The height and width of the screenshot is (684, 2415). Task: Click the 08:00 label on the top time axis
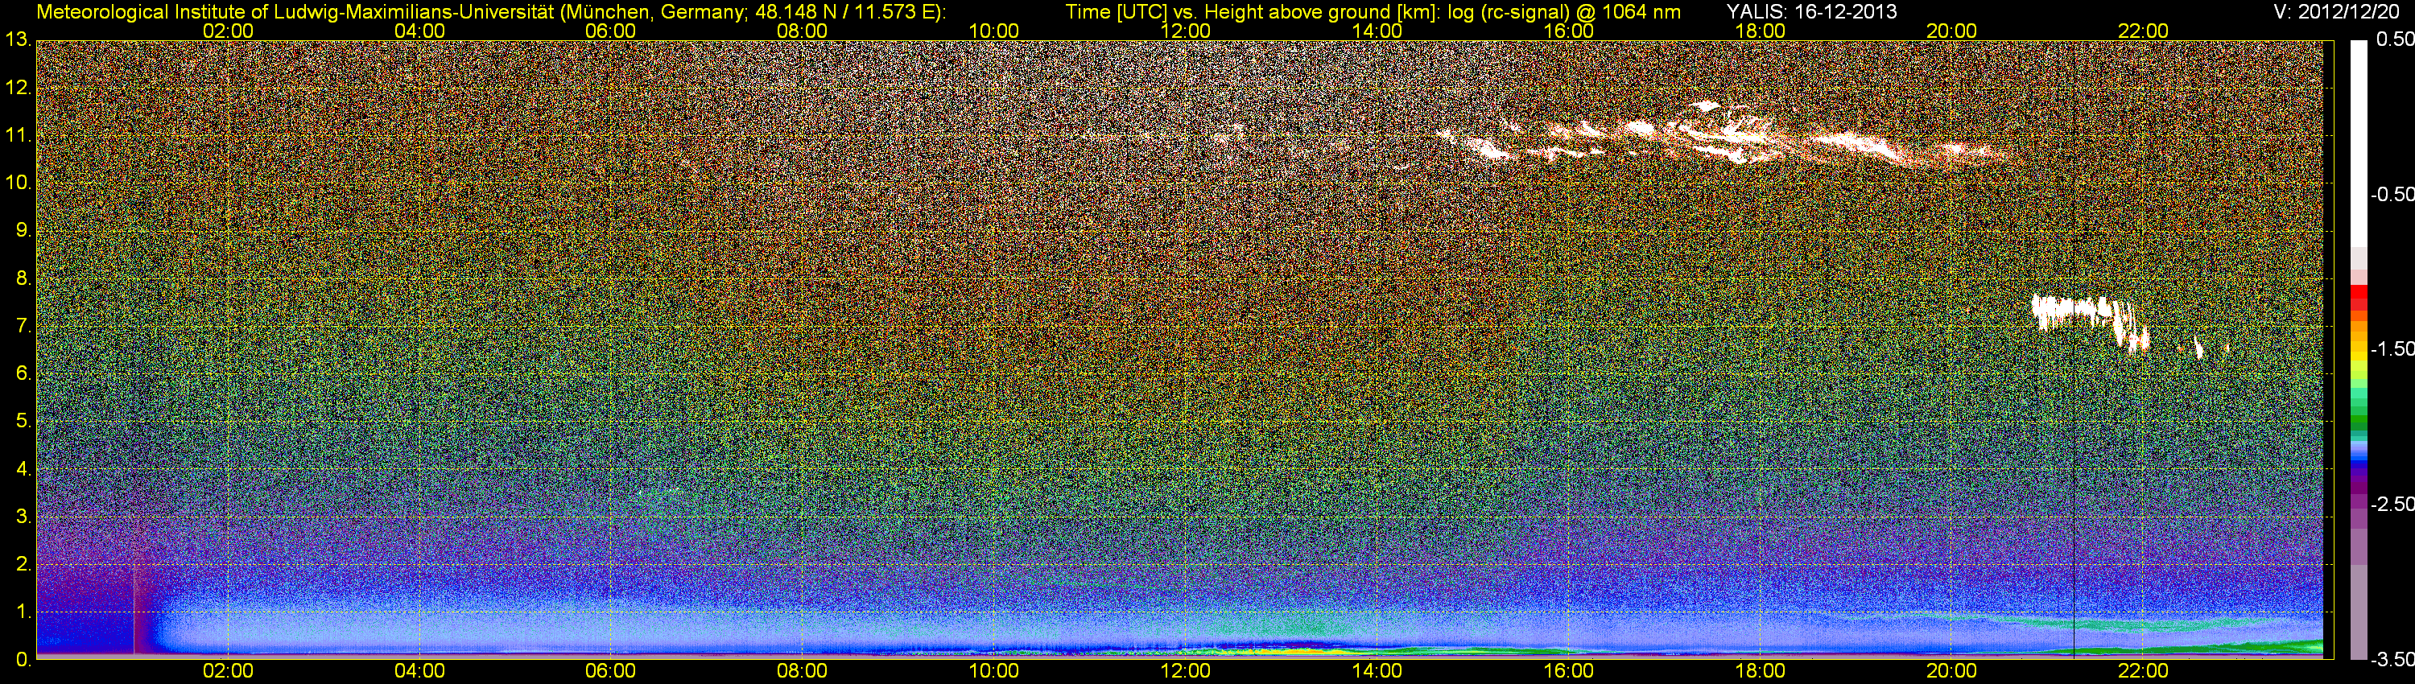803,31
